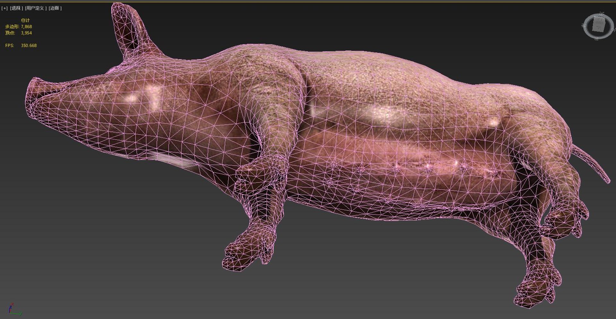
Task: Click the ViewCube cube face
Action: [x=598, y=25]
